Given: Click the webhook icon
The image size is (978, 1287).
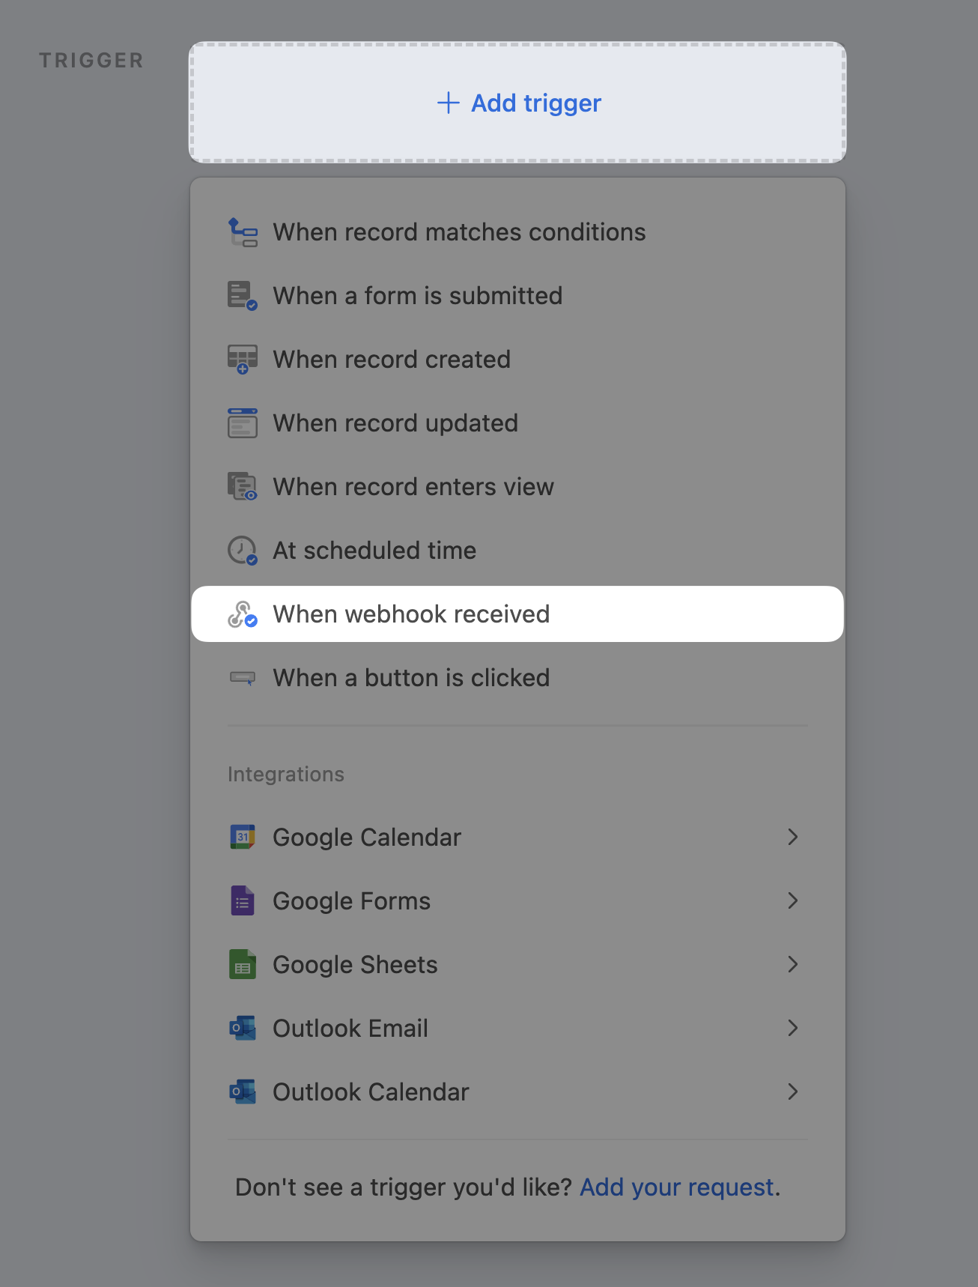Looking at the screenshot, I should tap(243, 614).
